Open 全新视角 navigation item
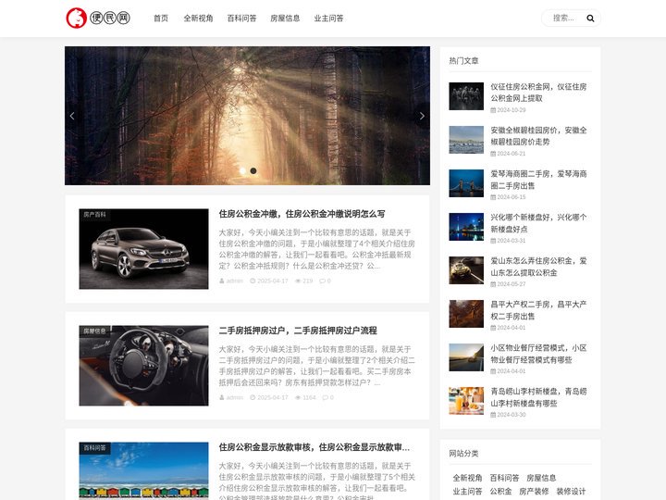This screenshot has height=500, width=666. (198, 19)
